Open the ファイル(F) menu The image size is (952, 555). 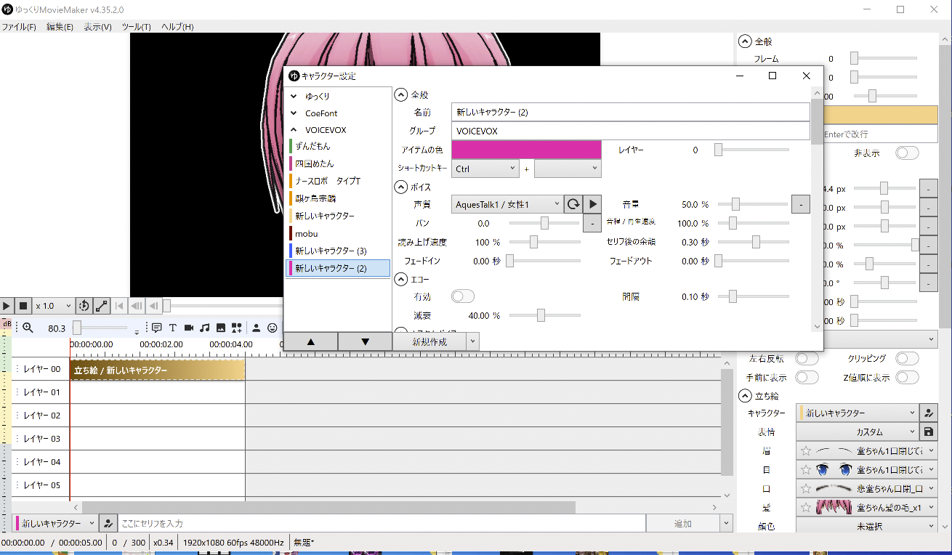(19, 27)
